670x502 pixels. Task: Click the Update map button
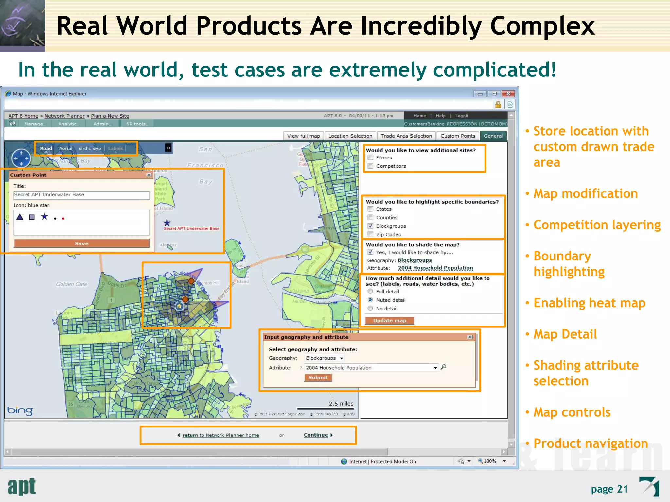(390, 321)
